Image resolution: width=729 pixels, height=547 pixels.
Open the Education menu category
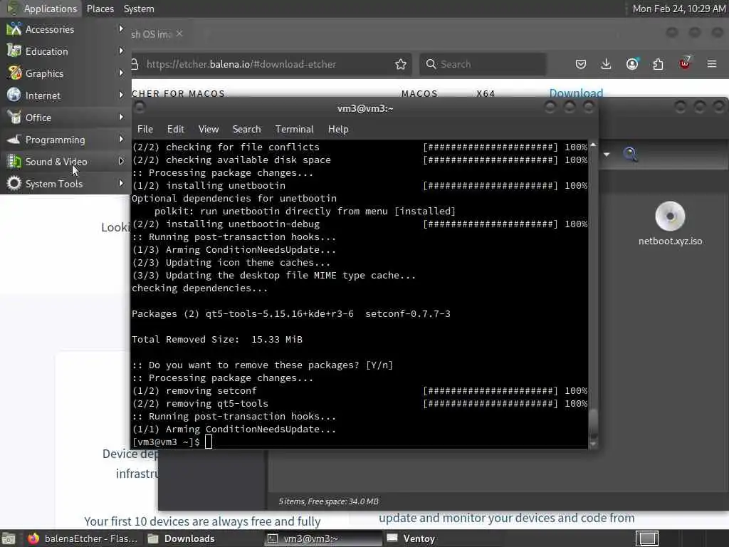pos(65,51)
